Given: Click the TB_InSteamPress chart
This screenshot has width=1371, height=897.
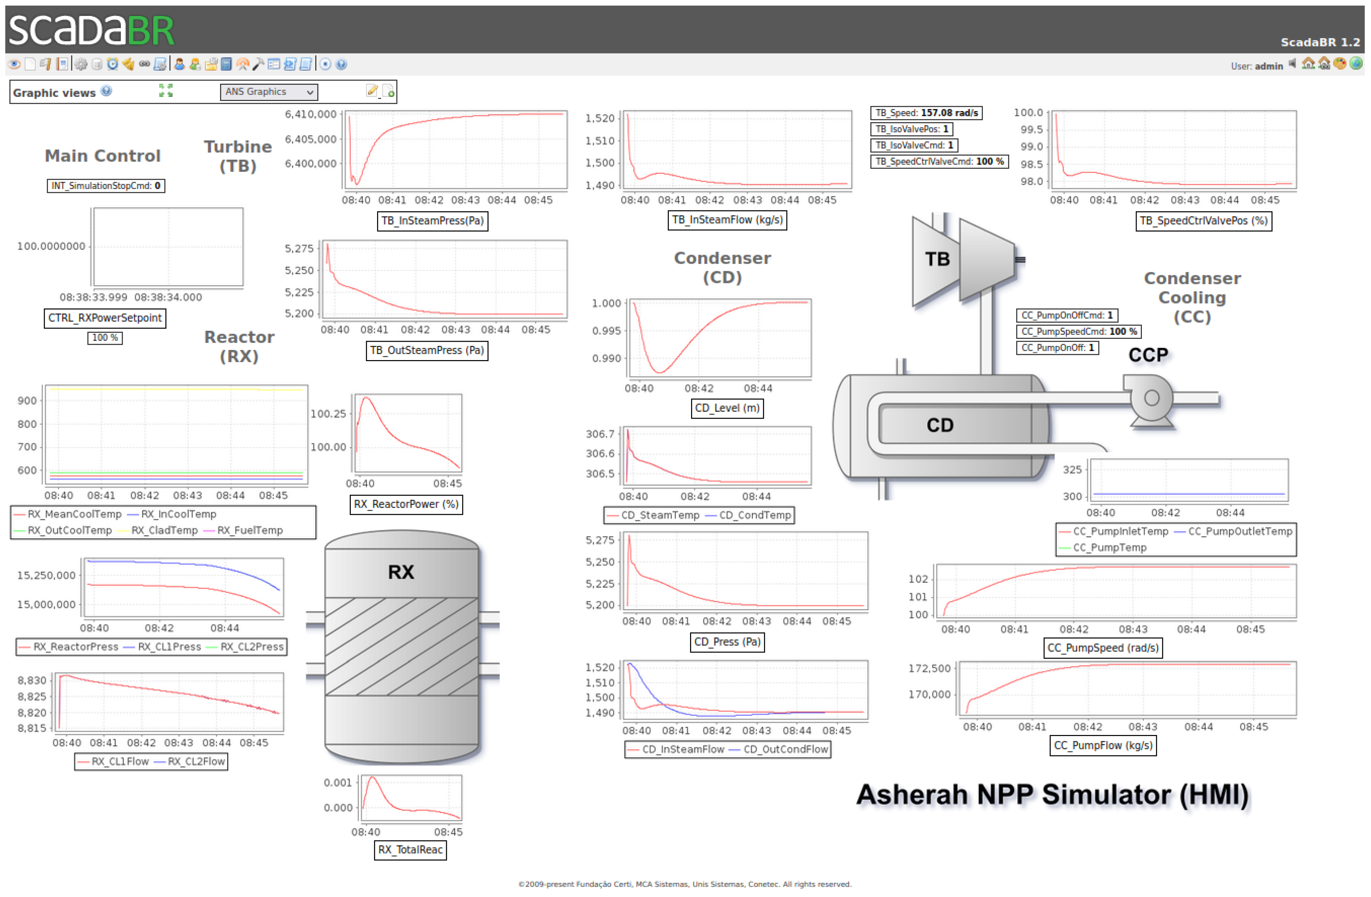Looking at the screenshot, I should point(455,150).
